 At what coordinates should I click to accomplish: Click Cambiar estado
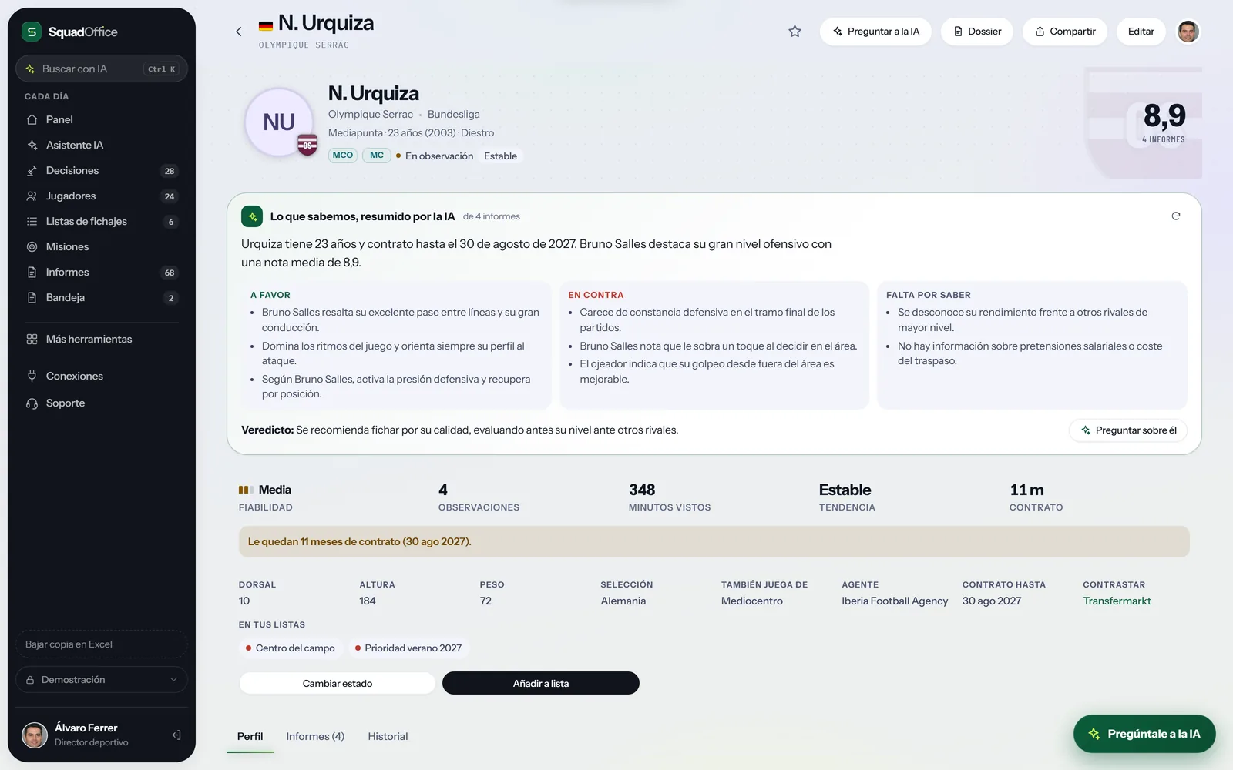(337, 683)
